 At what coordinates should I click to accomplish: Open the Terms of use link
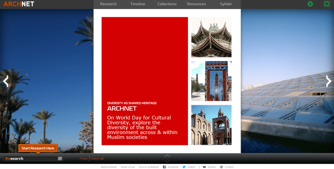point(128,167)
